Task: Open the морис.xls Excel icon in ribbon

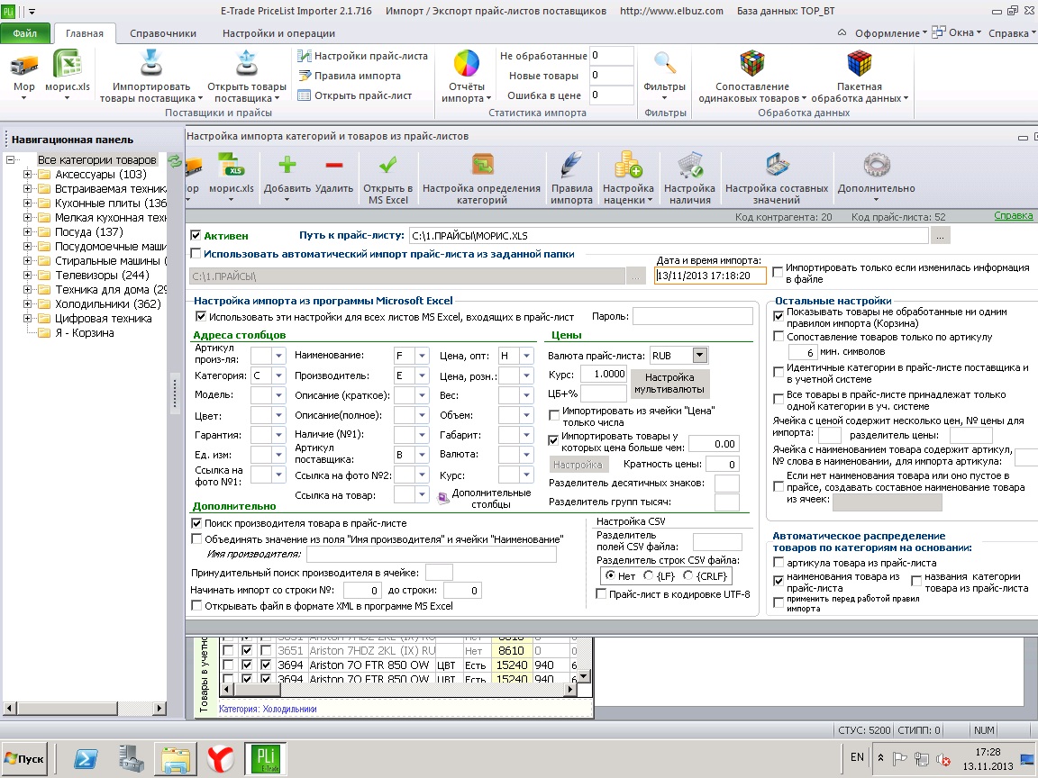Action: point(67,65)
